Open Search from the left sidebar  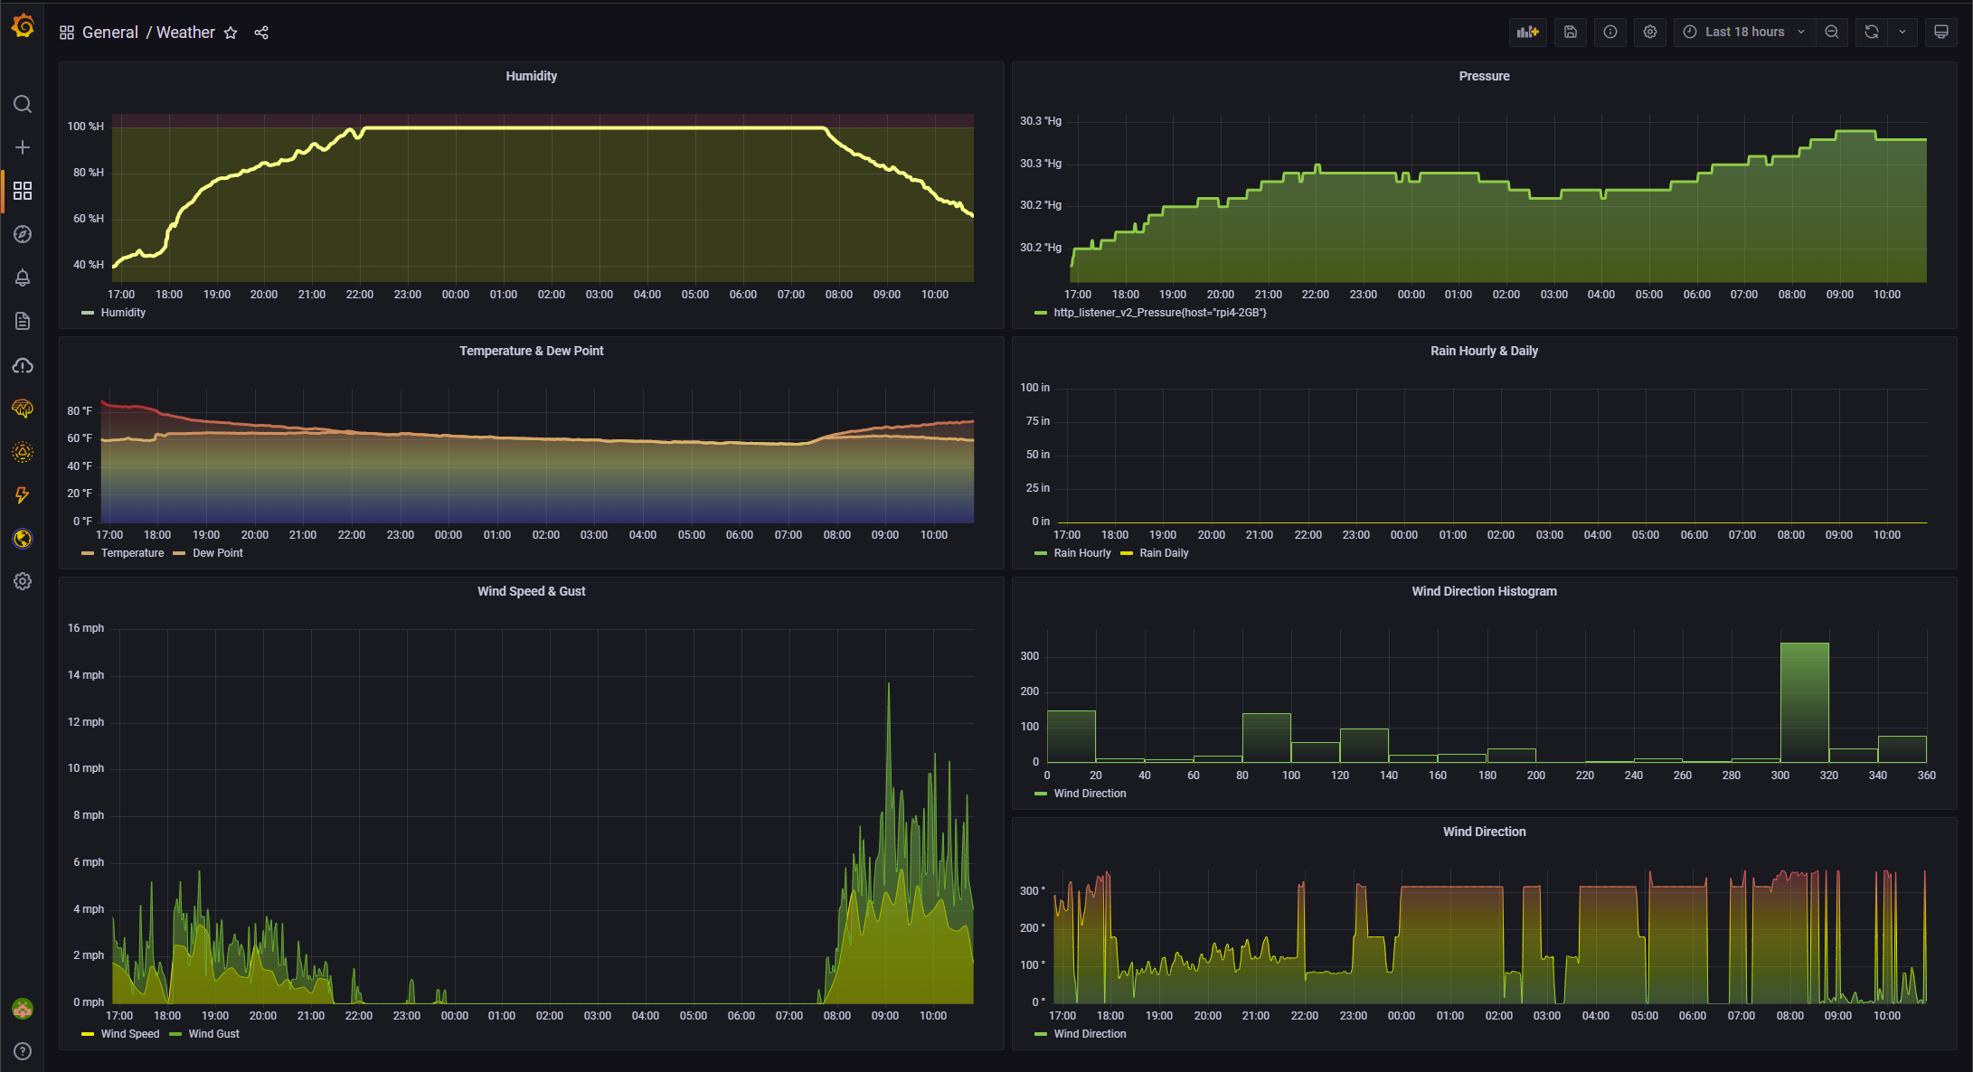(23, 104)
